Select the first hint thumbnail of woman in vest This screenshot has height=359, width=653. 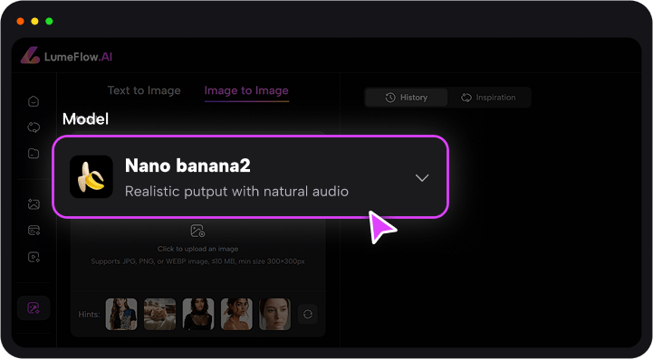pos(121,314)
